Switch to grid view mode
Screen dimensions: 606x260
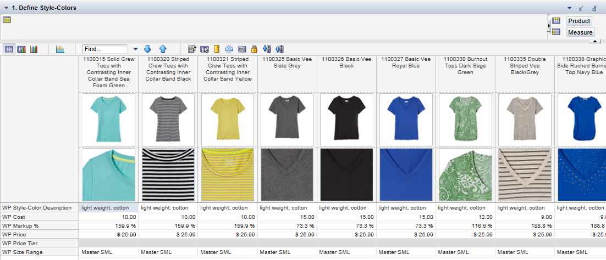9,49
